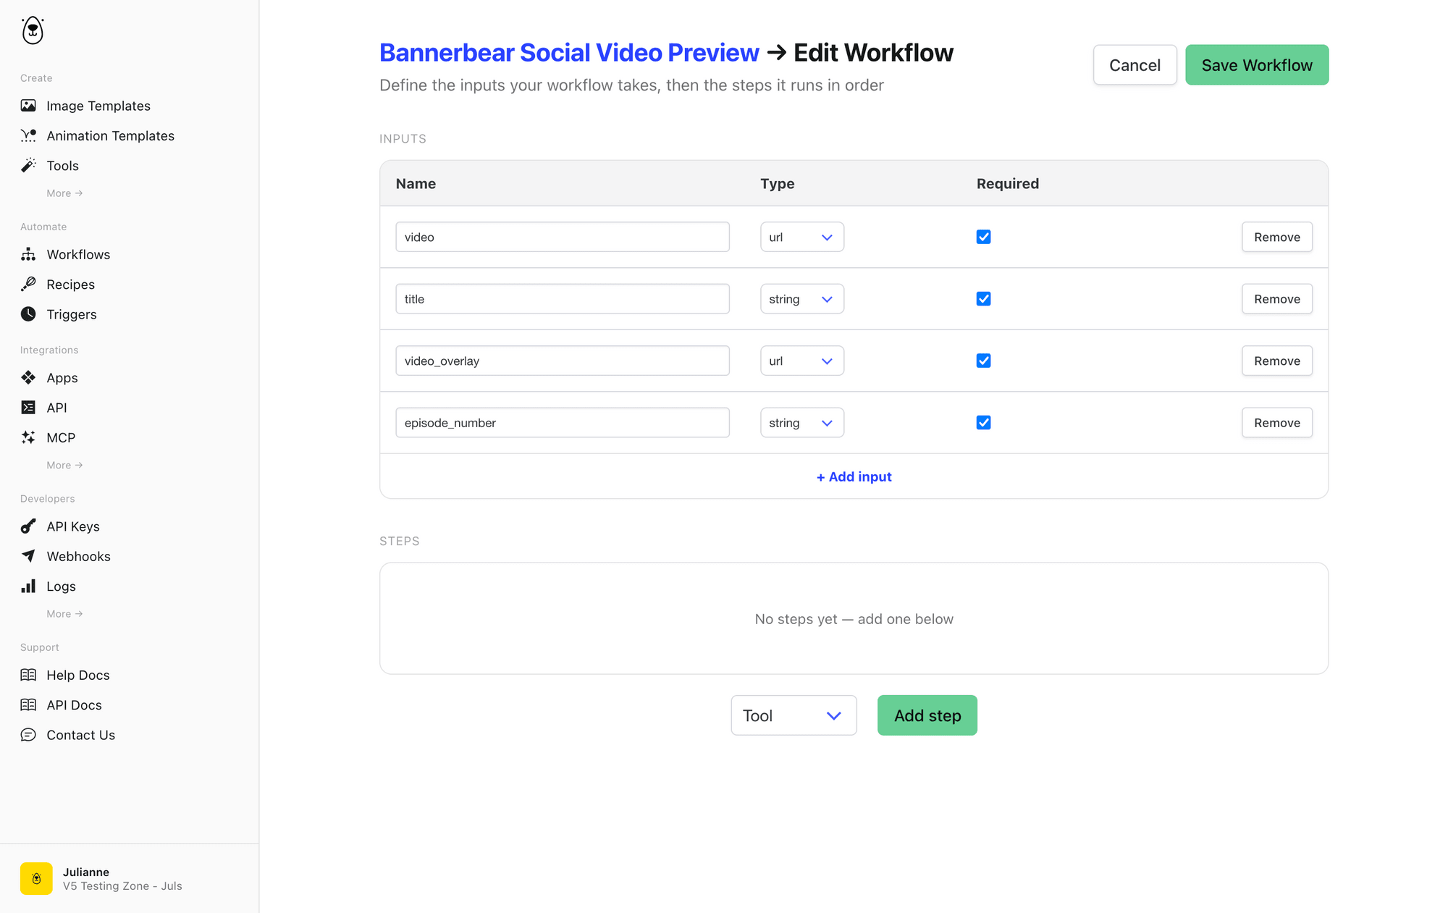Click the yellow Julianne avatar icon
The width and height of the screenshot is (1448, 913).
click(36, 878)
